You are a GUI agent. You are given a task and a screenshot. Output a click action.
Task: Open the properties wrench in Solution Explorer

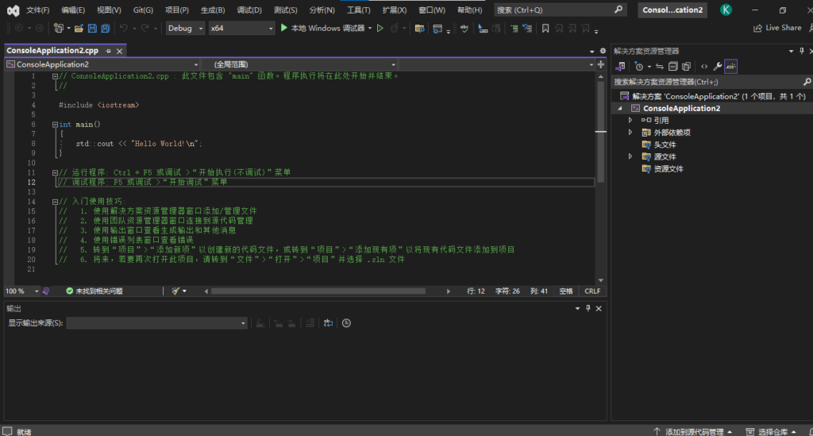[x=717, y=67]
